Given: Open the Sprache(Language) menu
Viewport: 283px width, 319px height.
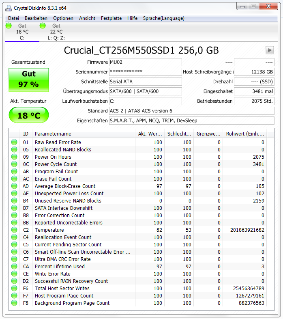Looking at the screenshot, I should [x=164, y=18].
